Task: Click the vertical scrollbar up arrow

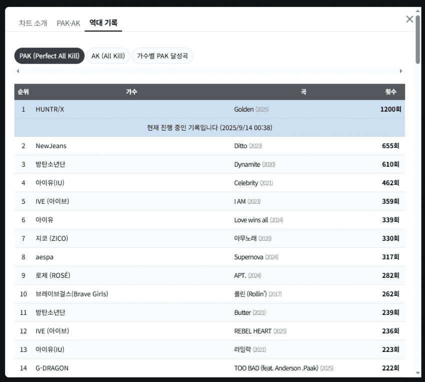Action: [x=418, y=11]
